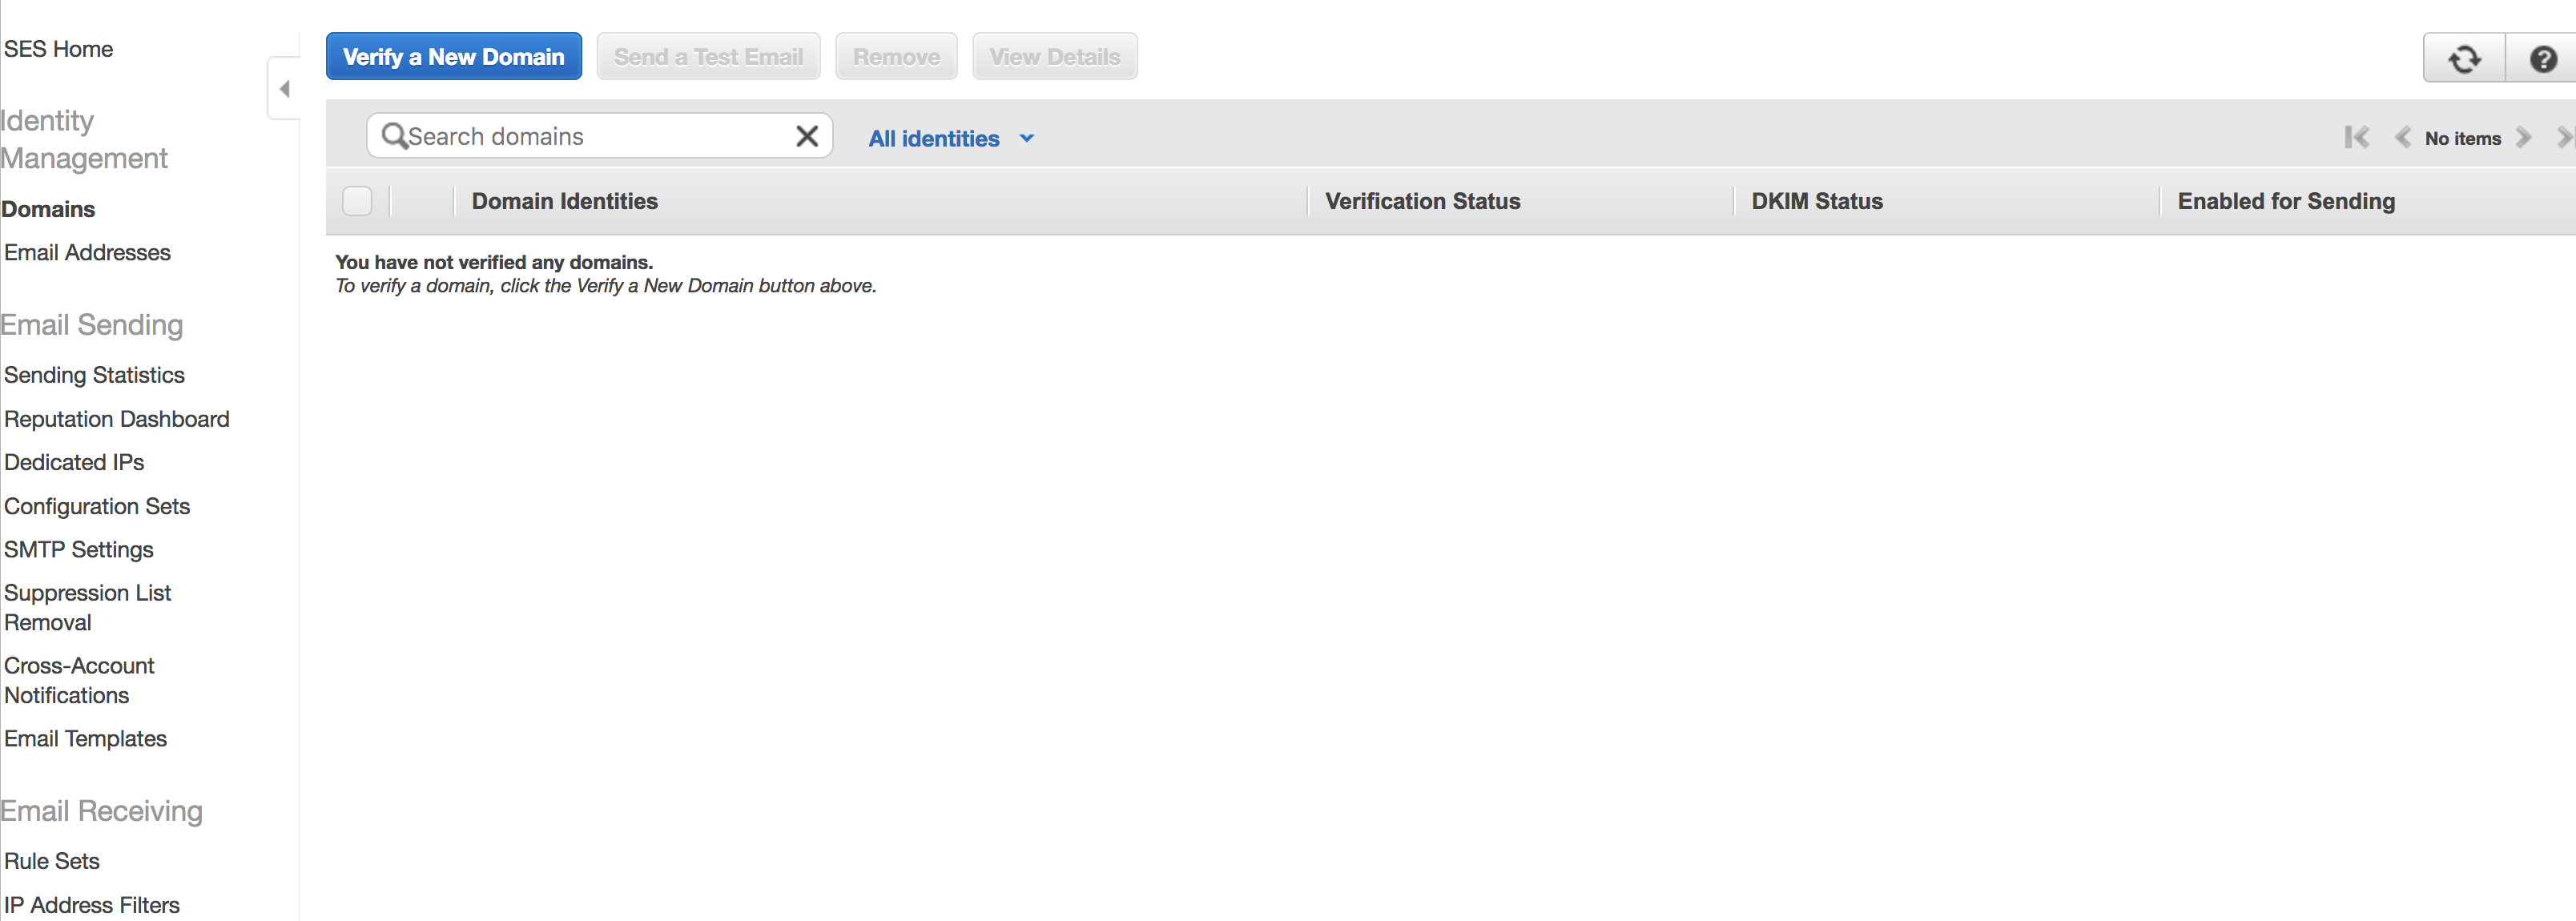Open the help question mark icon
The width and height of the screenshot is (2576, 921).
pos(2542,59)
